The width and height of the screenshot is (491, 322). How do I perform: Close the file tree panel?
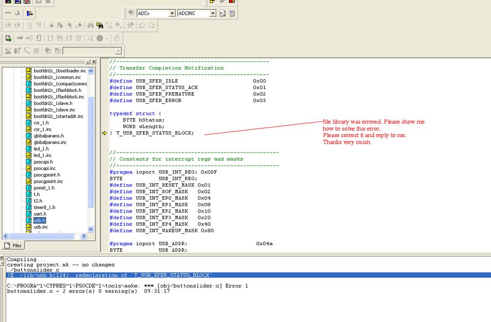94,62
